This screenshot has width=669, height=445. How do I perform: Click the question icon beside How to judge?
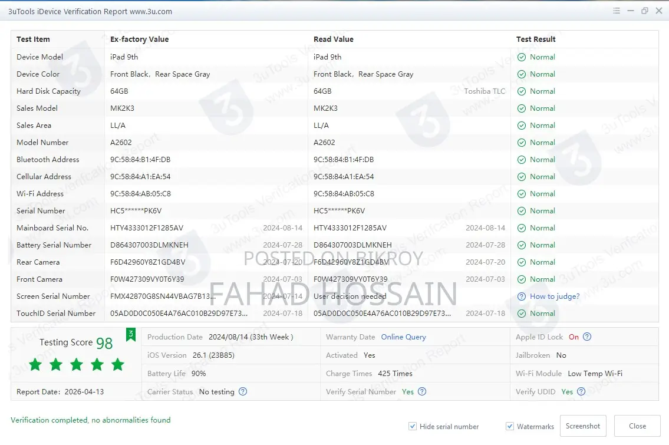(522, 296)
